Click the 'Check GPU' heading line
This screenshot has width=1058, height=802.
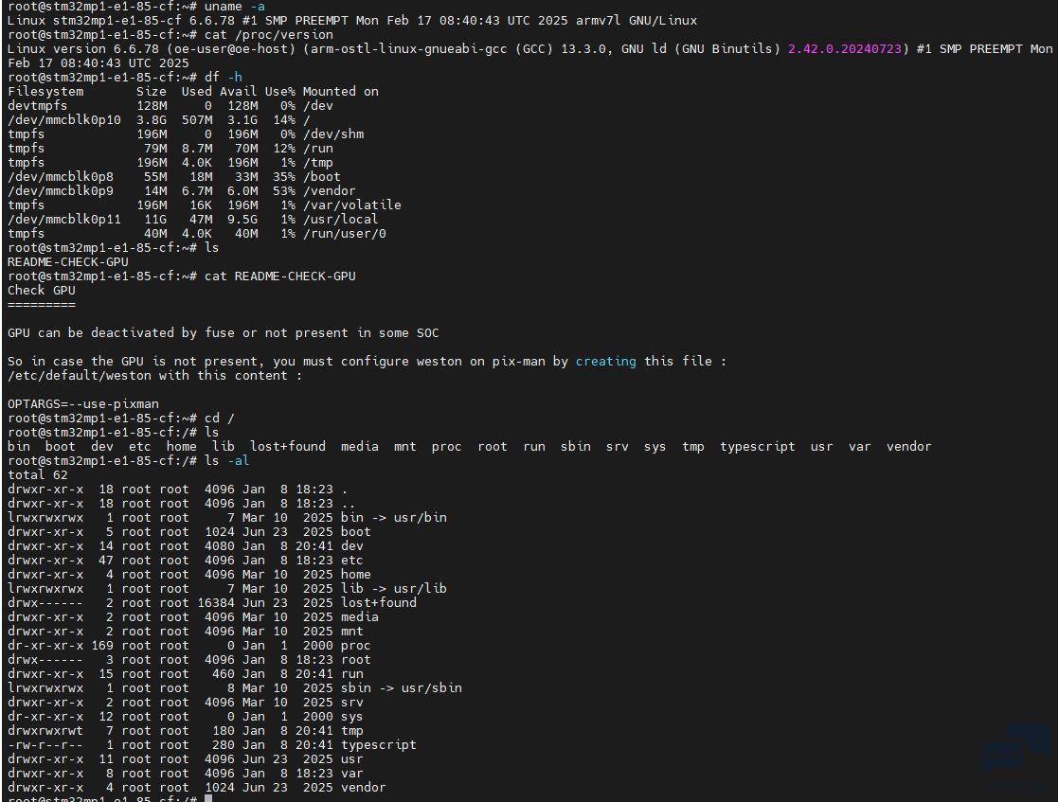point(41,290)
